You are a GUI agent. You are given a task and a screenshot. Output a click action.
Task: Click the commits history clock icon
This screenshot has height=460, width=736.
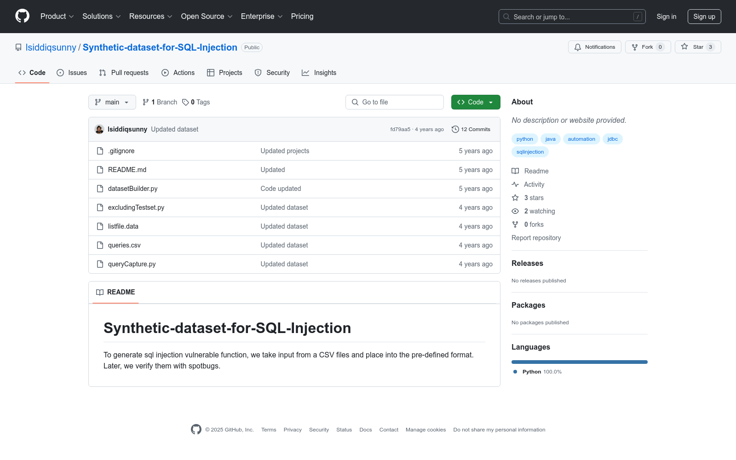pos(455,129)
